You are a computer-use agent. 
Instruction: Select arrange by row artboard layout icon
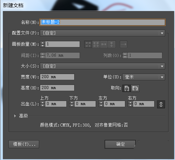(104, 44)
